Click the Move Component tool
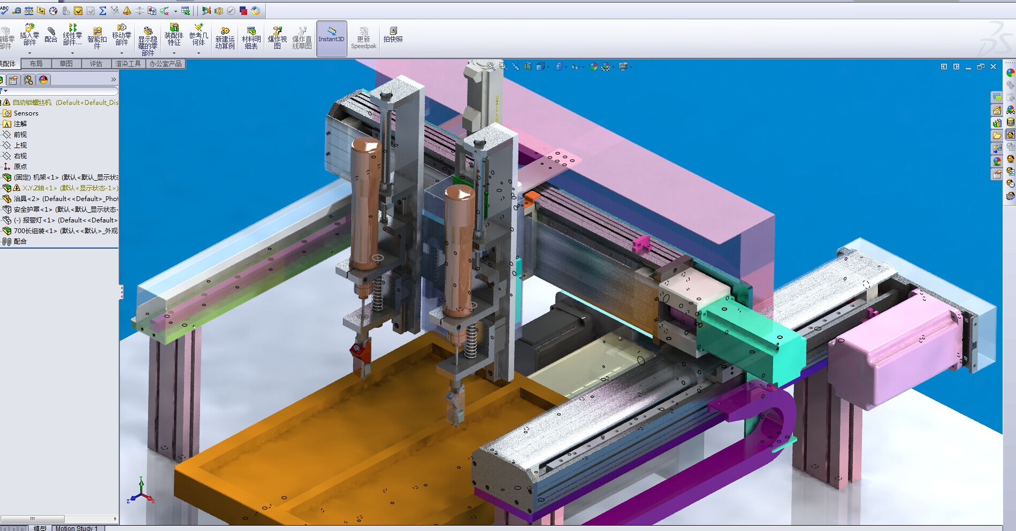This screenshot has width=1016, height=531. click(x=121, y=35)
